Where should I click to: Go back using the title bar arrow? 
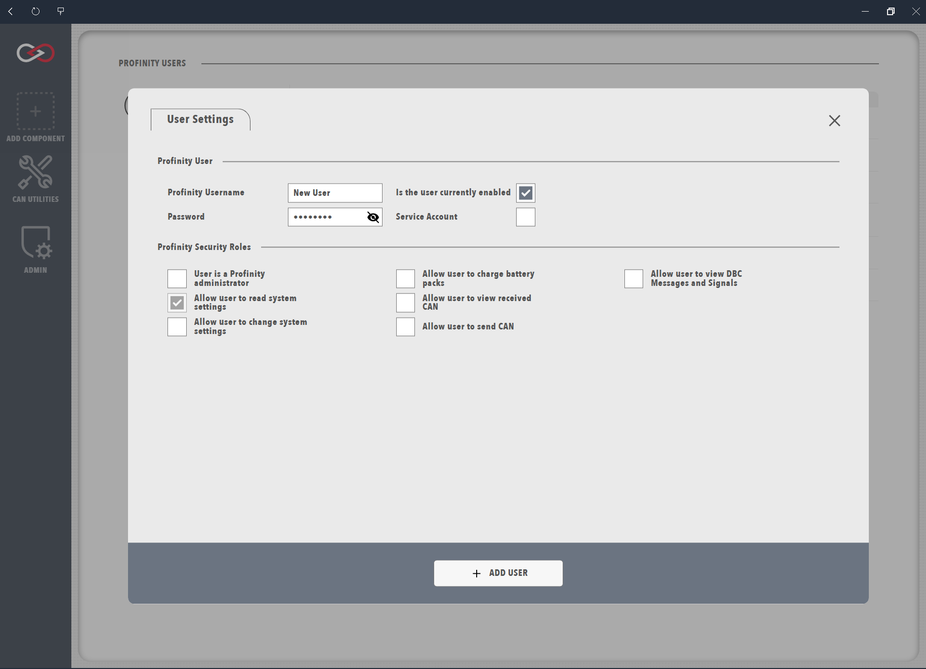(11, 11)
